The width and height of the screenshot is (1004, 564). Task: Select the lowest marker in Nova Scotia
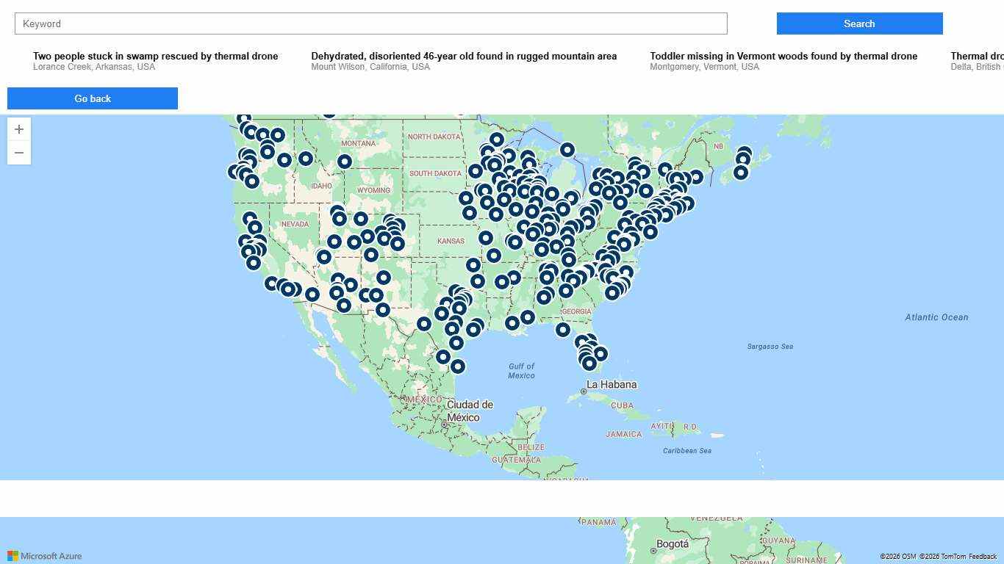pyautogui.click(x=741, y=173)
